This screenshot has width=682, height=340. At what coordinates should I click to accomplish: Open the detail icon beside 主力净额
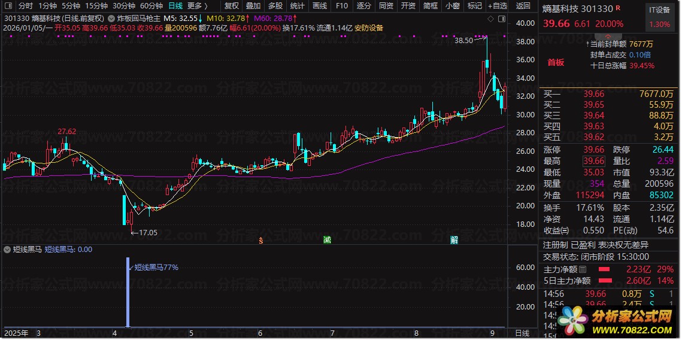pos(583,270)
